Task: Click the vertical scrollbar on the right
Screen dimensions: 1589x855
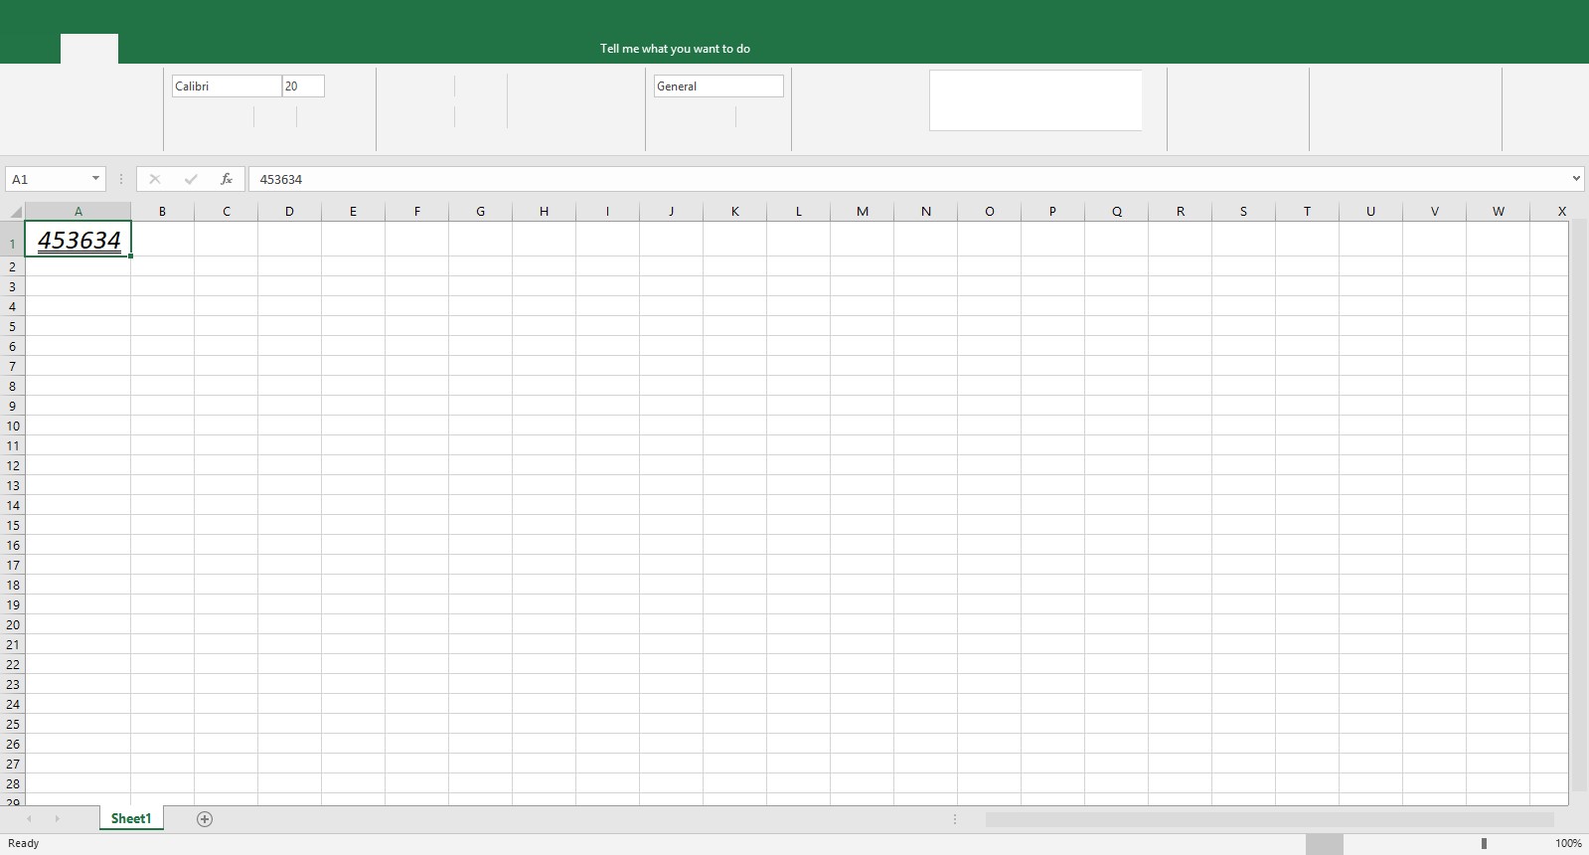Action: point(1580,506)
